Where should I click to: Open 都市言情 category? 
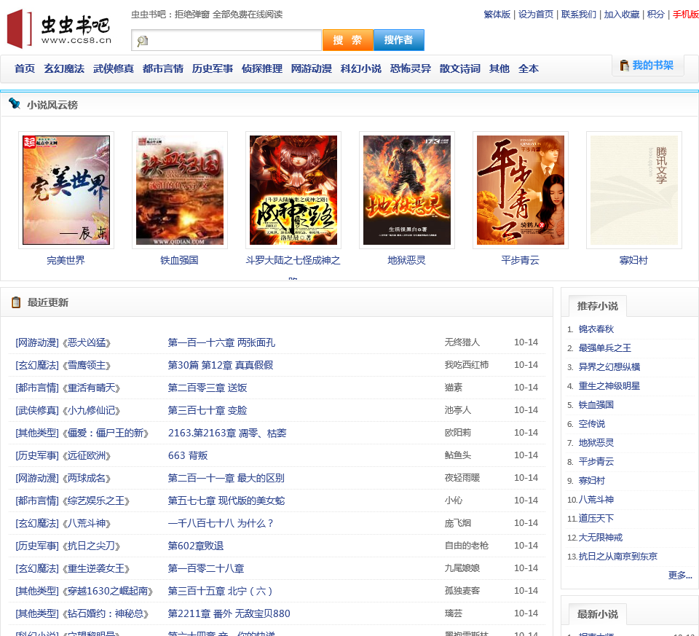click(163, 68)
